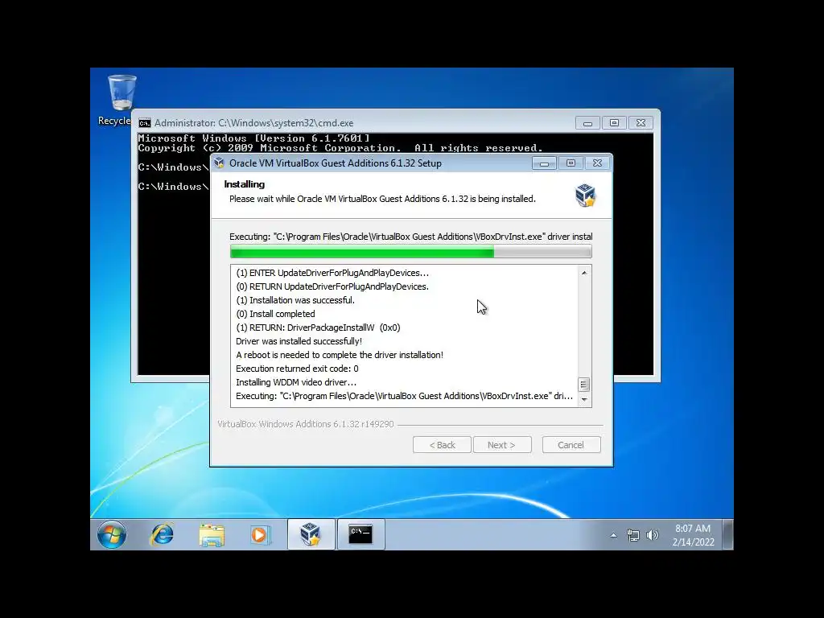Image resolution: width=824 pixels, height=618 pixels.
Task: Select log line '(1) Installation was successful.'
Action: click(295, 300)
